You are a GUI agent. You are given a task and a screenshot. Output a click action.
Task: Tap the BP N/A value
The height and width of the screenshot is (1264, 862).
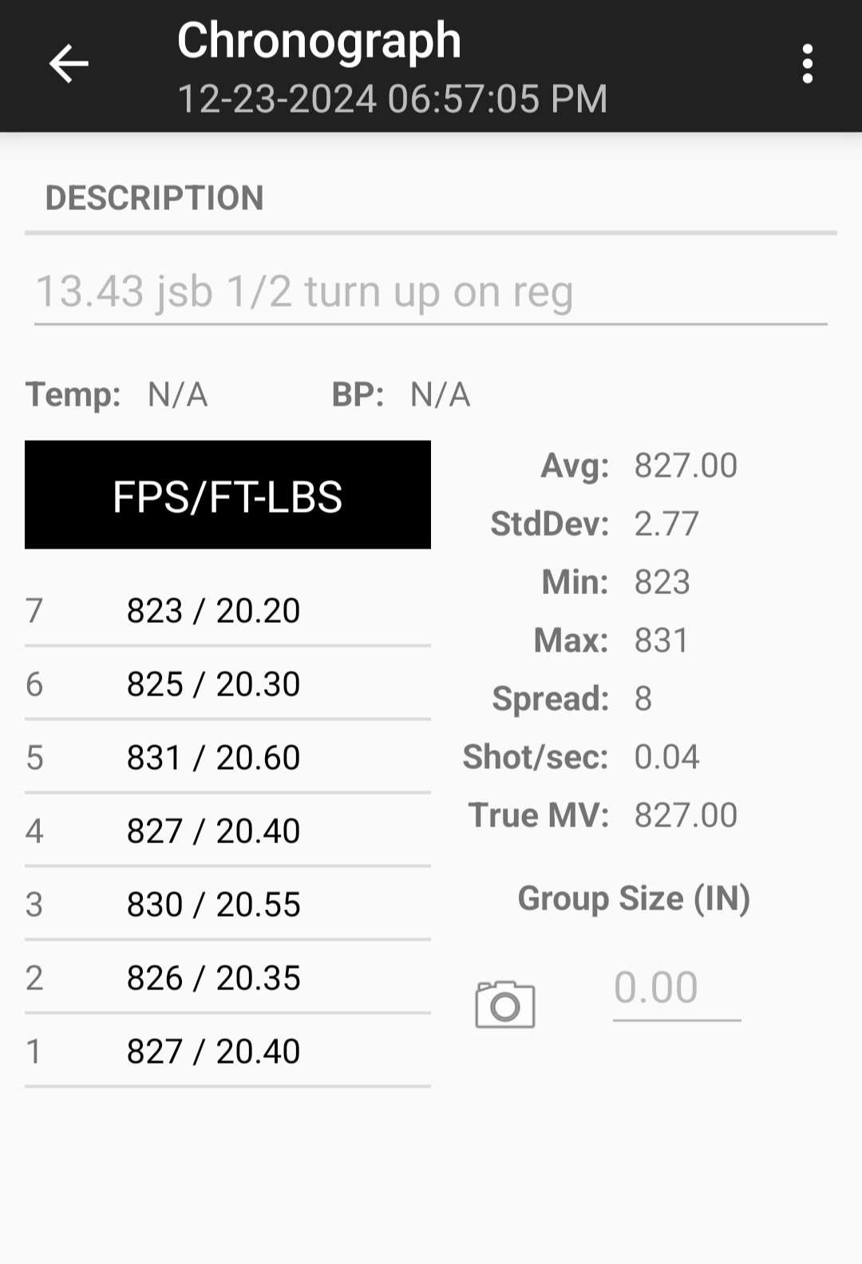click(440, 394)
